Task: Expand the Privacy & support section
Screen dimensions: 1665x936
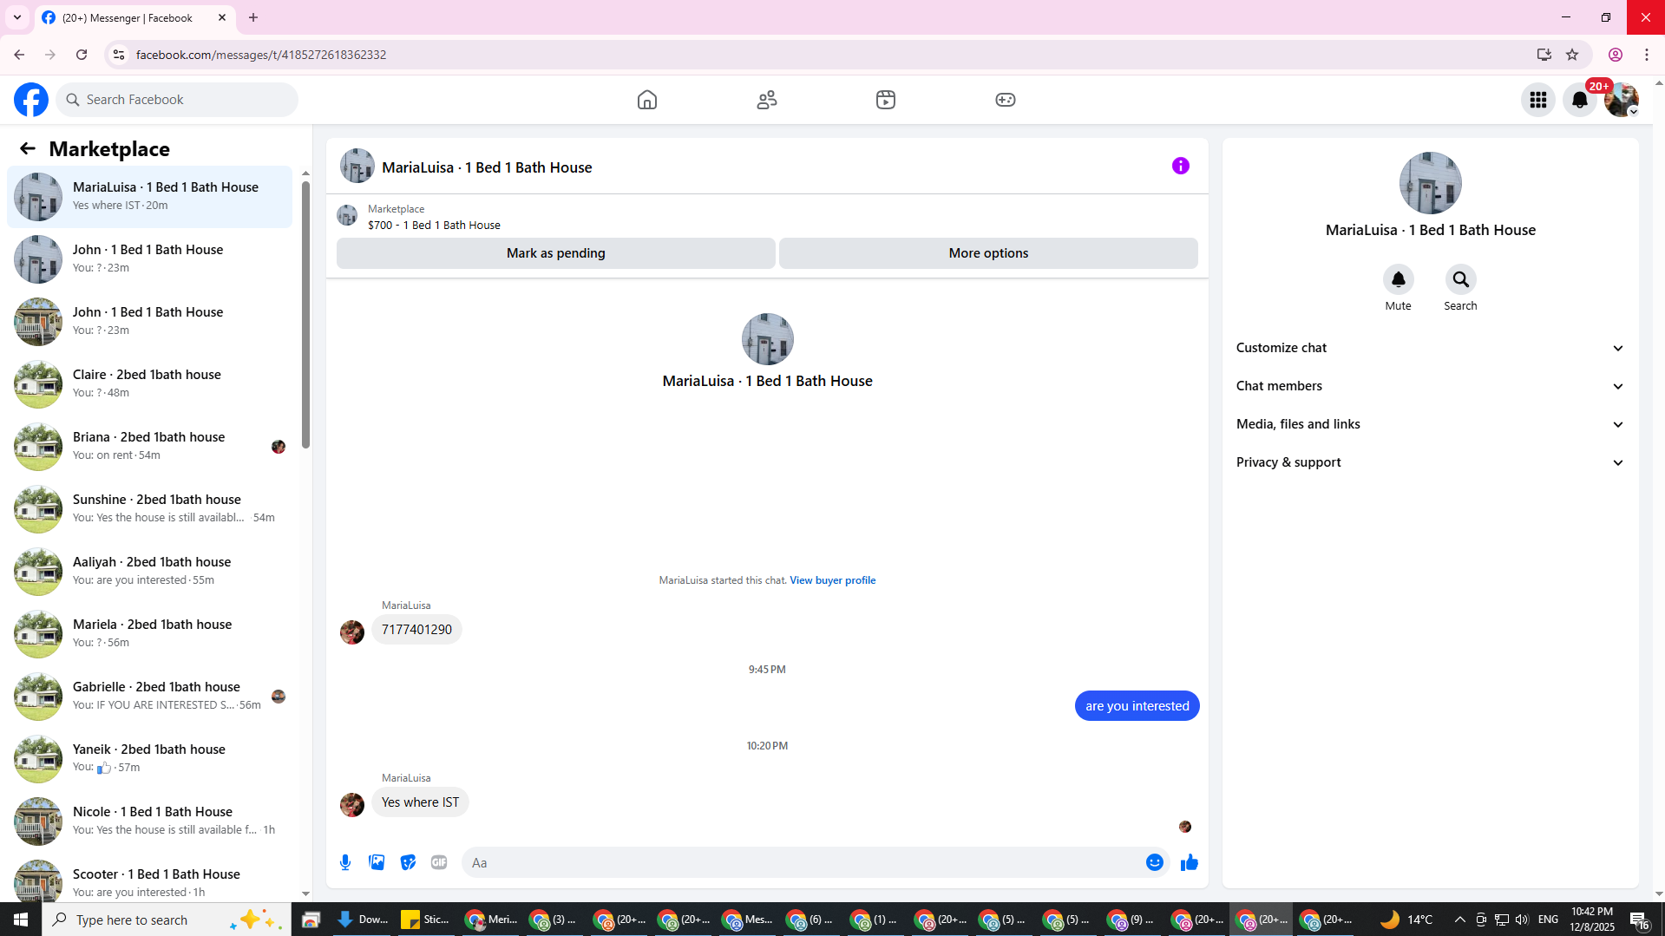Action: click(1430, 462)
